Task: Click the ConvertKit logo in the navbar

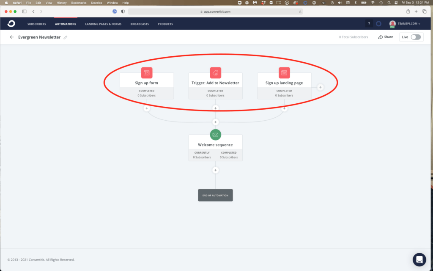Action: (x=11, y=24)
